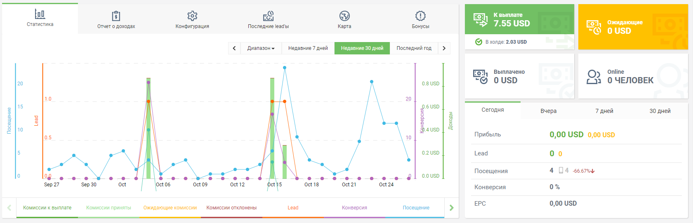Switch summary to 30 дней tab
Viewport: 693px width, 223px height.
click(x=660, y=111)
